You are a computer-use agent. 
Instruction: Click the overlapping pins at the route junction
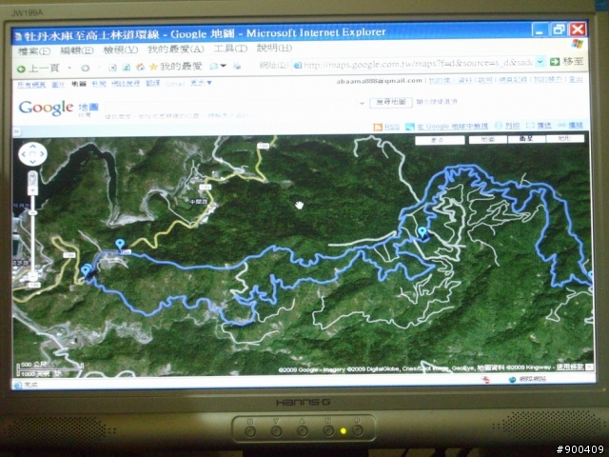(87, 269)
